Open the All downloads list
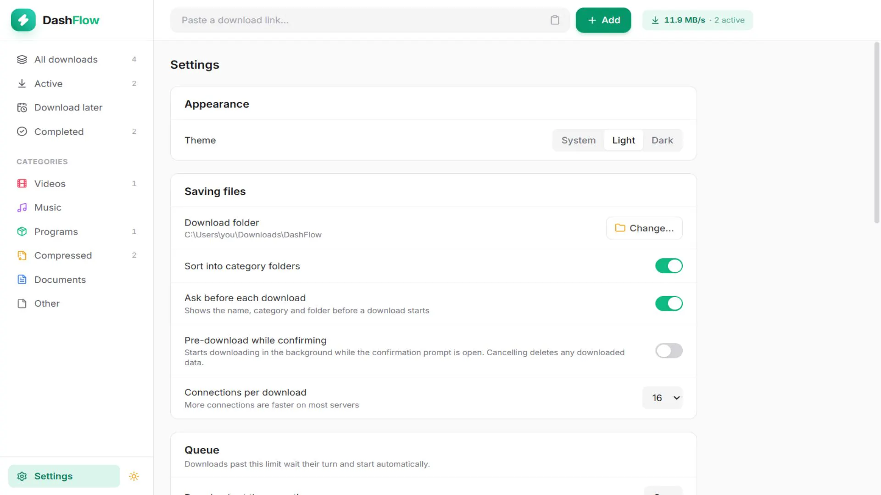Screen dimensions: 881x495 click(77, 60)
